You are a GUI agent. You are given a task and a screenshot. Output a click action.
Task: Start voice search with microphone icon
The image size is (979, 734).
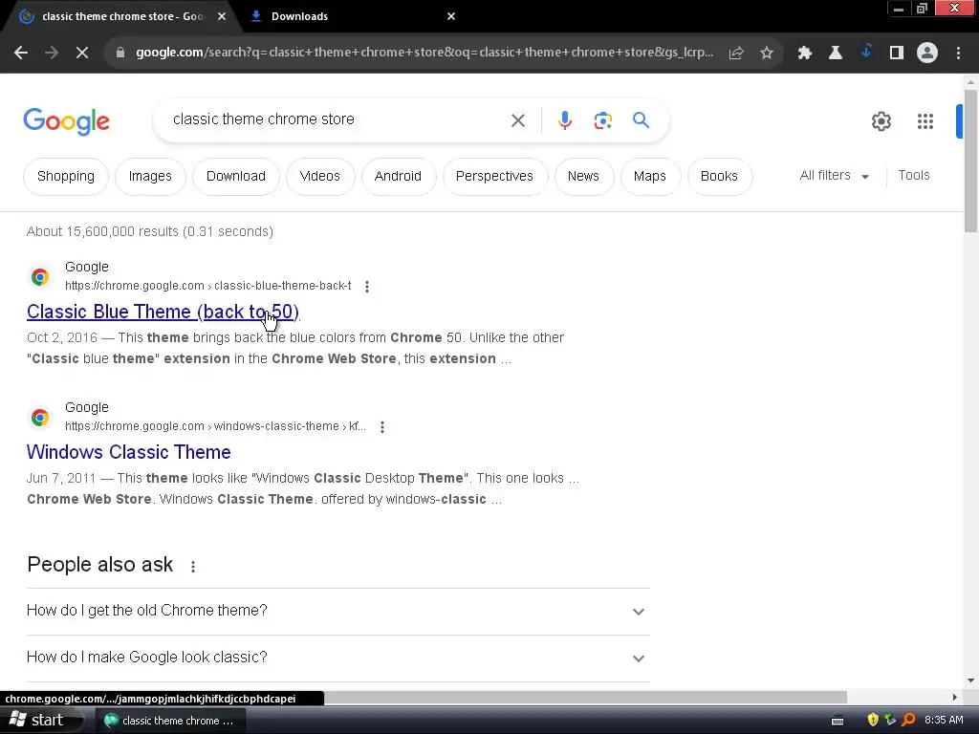click(x=564, y=120)
